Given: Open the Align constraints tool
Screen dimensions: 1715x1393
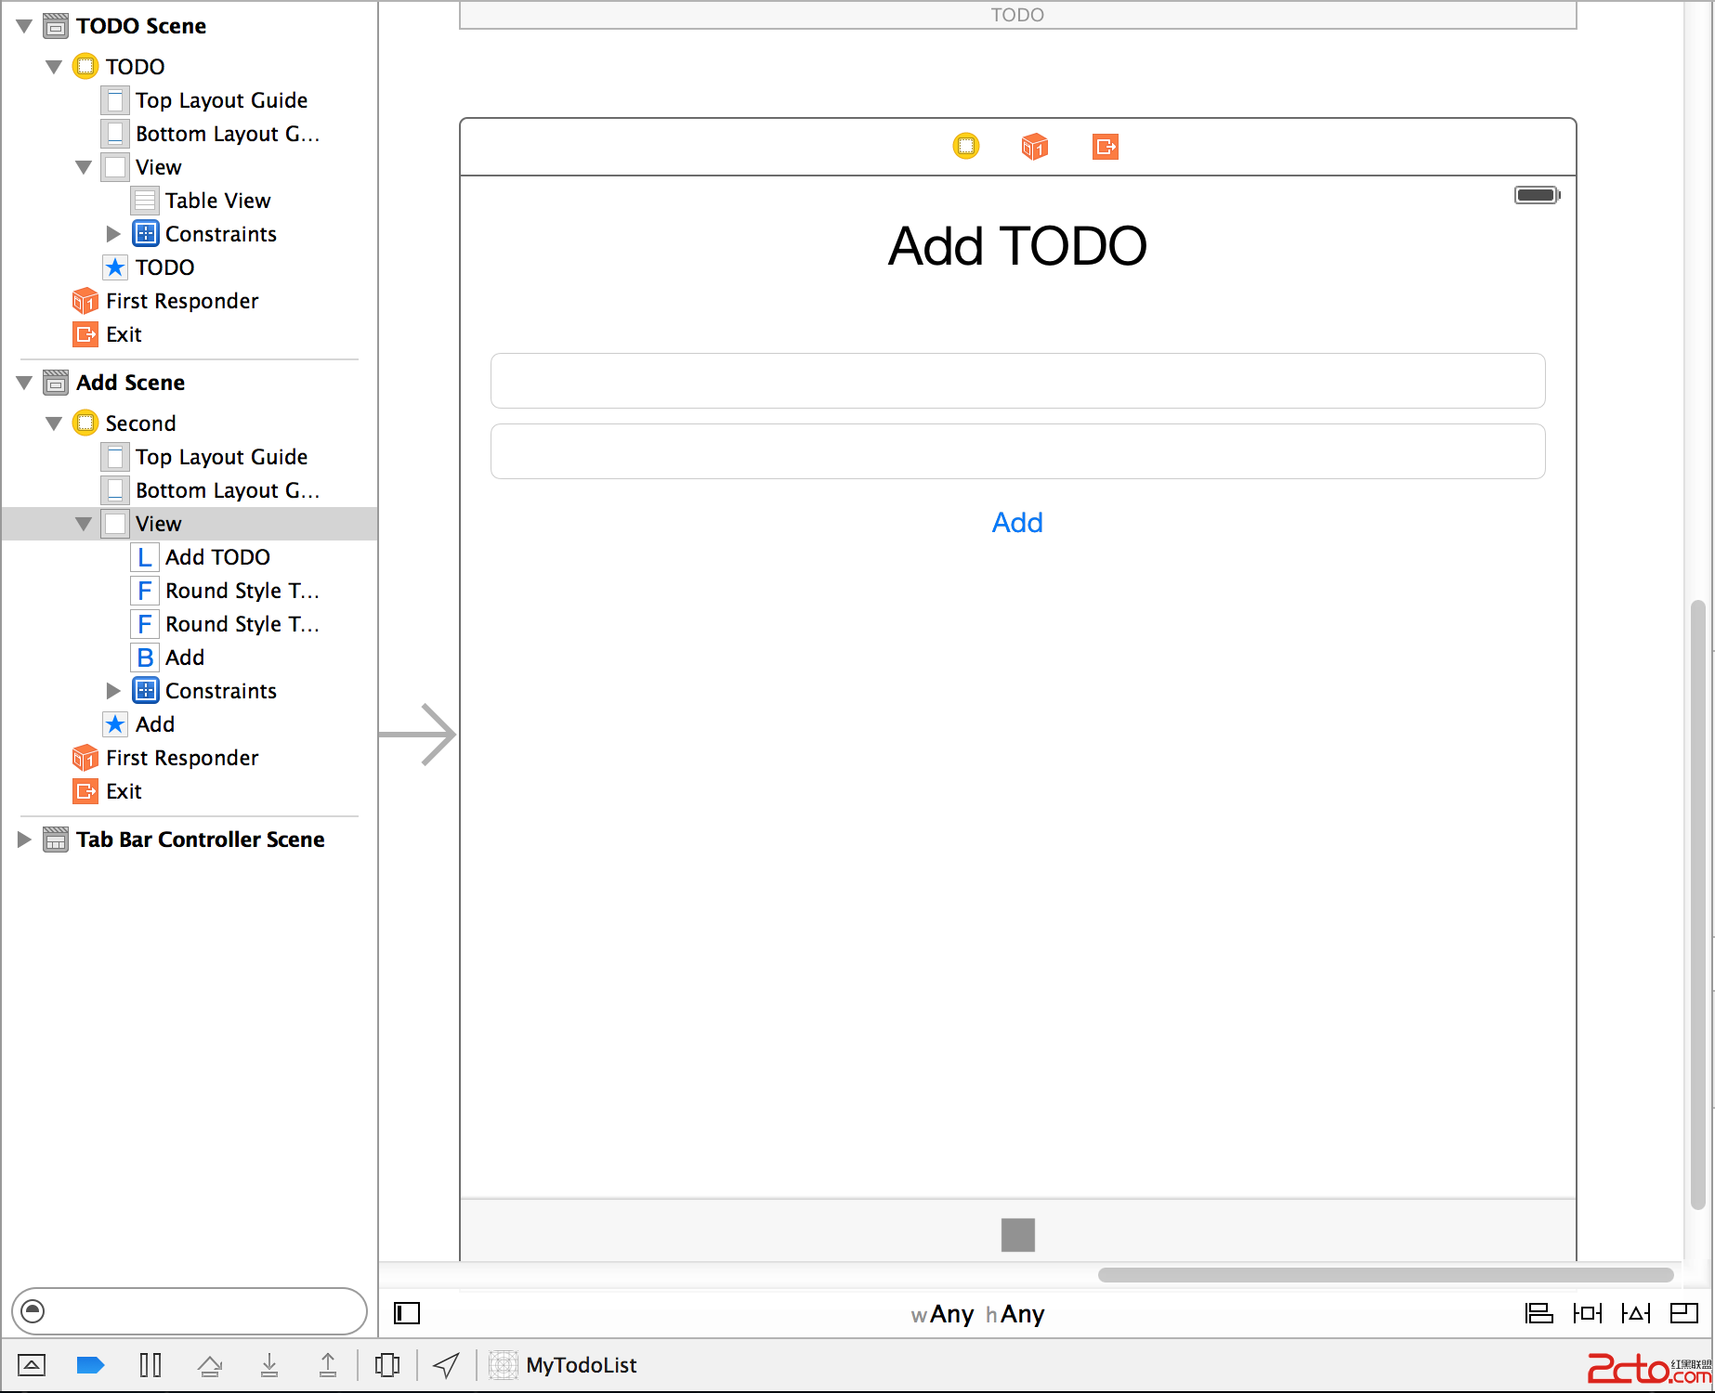Looking at the screenshot, I should tap(1538, 1313).
